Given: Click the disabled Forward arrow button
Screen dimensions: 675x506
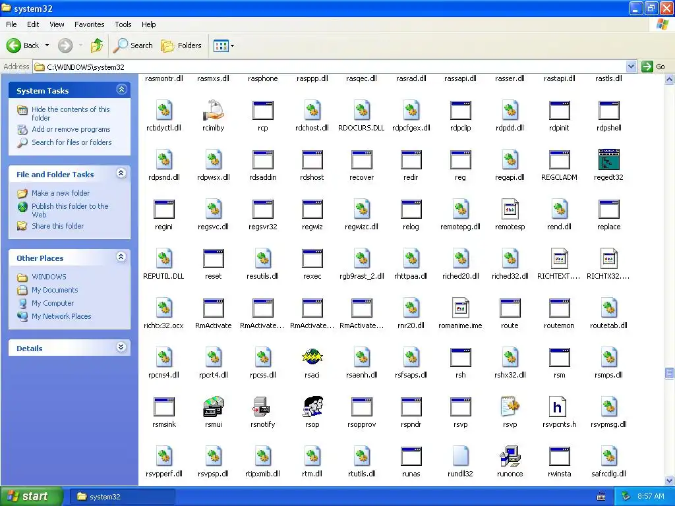Looking at the screenshot, I should pyautogui.click(x=65, y=45).
